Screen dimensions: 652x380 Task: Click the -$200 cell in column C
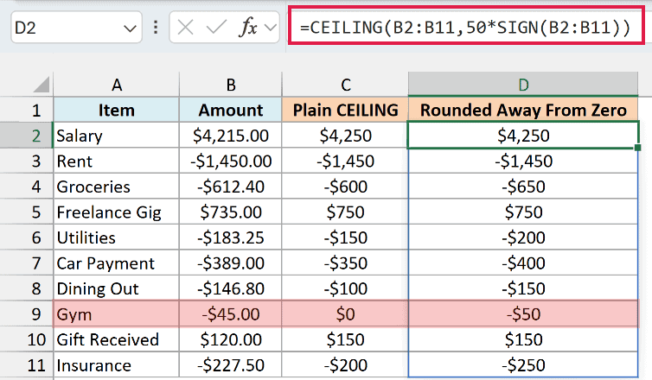tap(345, 365)
